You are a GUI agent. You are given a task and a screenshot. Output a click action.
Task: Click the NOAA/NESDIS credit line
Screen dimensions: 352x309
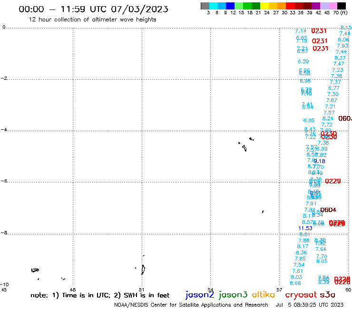191,305
